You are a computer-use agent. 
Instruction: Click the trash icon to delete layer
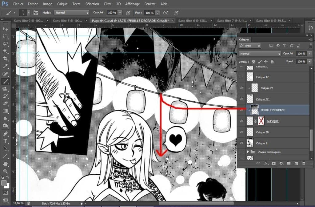click(304, 163)
